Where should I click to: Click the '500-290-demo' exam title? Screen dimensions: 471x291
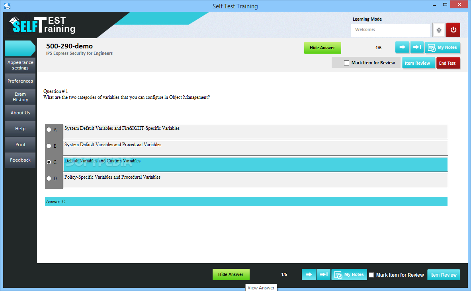pyautogui.click(x=69, y=46)
